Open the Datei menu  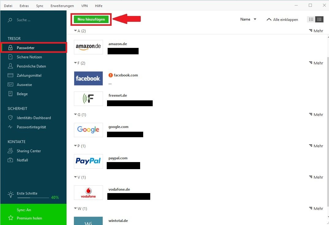point(8,6)
